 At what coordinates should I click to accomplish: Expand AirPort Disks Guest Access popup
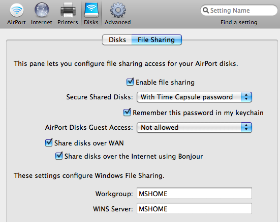(194, 127)
